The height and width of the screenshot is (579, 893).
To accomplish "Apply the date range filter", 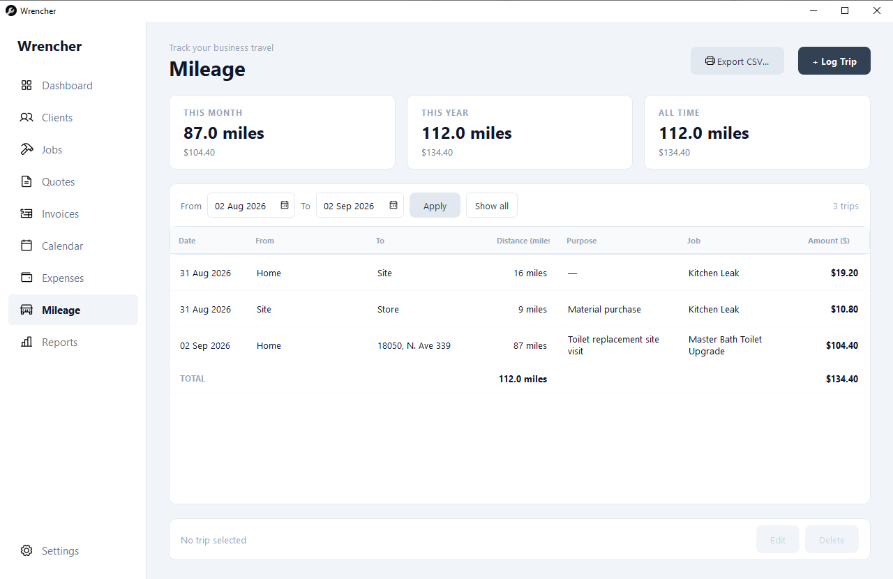I will click(x=435, y=205).
